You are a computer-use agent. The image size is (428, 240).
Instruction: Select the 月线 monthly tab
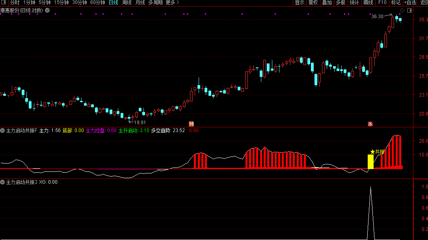tap(140, 3)
